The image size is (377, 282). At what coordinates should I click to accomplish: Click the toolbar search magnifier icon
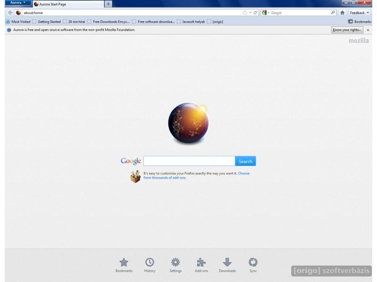(x=333, y=13)
